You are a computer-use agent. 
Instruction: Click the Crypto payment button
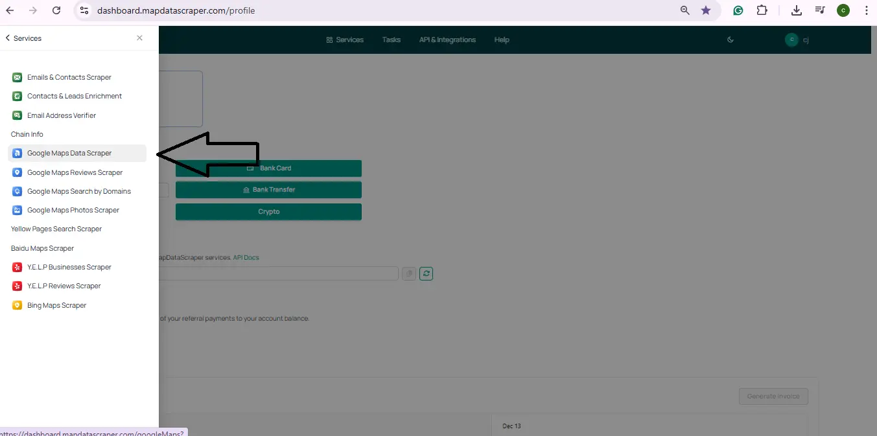[268, 212]
